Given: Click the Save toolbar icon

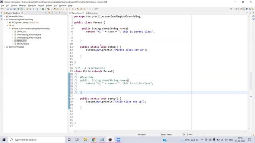Looking at the screenshot, I should [x=8, y=9].
